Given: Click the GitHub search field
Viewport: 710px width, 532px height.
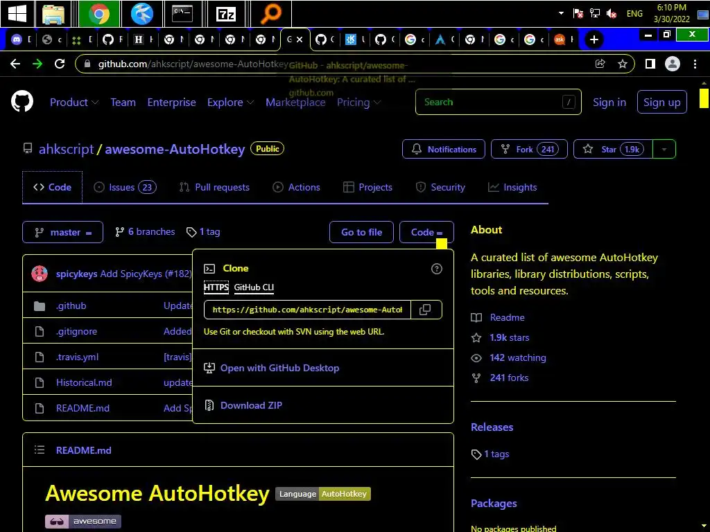Looking at the screenshot, I should coord(498,103).
